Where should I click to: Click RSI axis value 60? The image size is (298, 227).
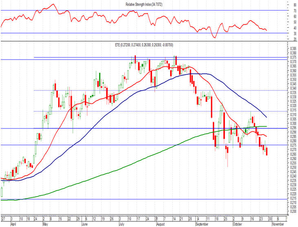tap(295, 17)
